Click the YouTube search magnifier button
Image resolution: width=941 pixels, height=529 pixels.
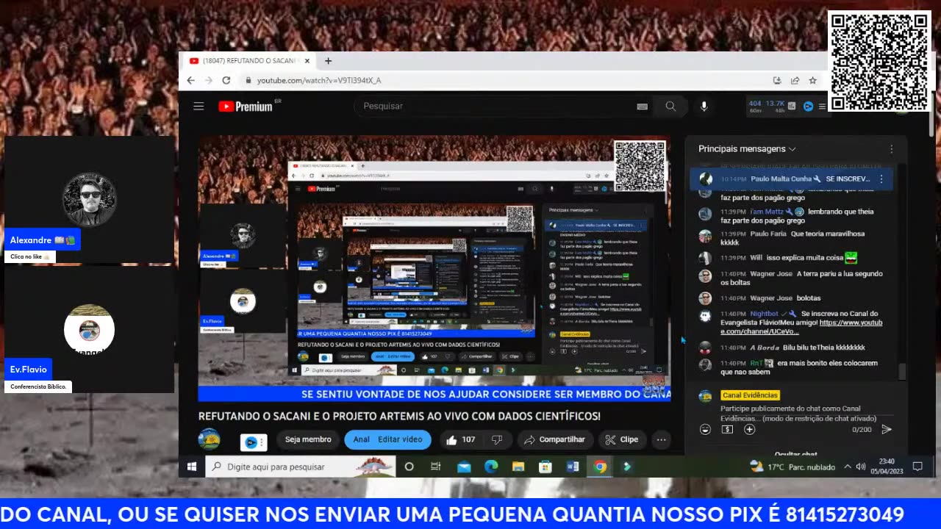coord(670,106)
